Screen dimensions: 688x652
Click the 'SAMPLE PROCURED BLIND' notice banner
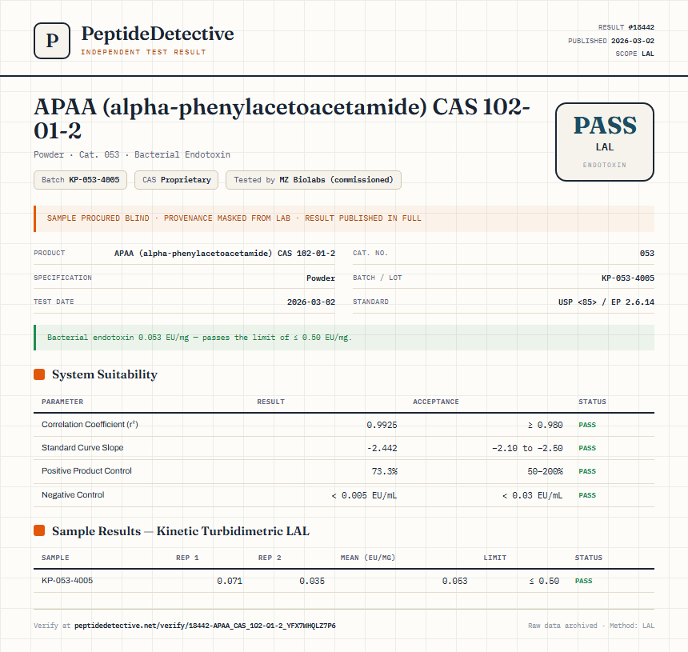[344, 218]
